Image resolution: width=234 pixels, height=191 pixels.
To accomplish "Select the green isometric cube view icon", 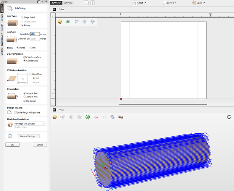I will (87, 117).
